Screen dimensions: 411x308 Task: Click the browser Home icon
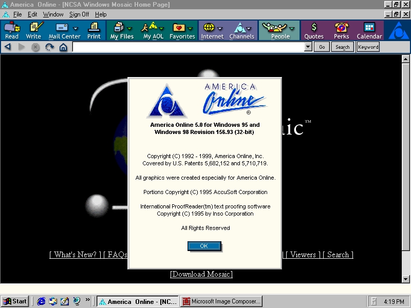pos(63,47)
